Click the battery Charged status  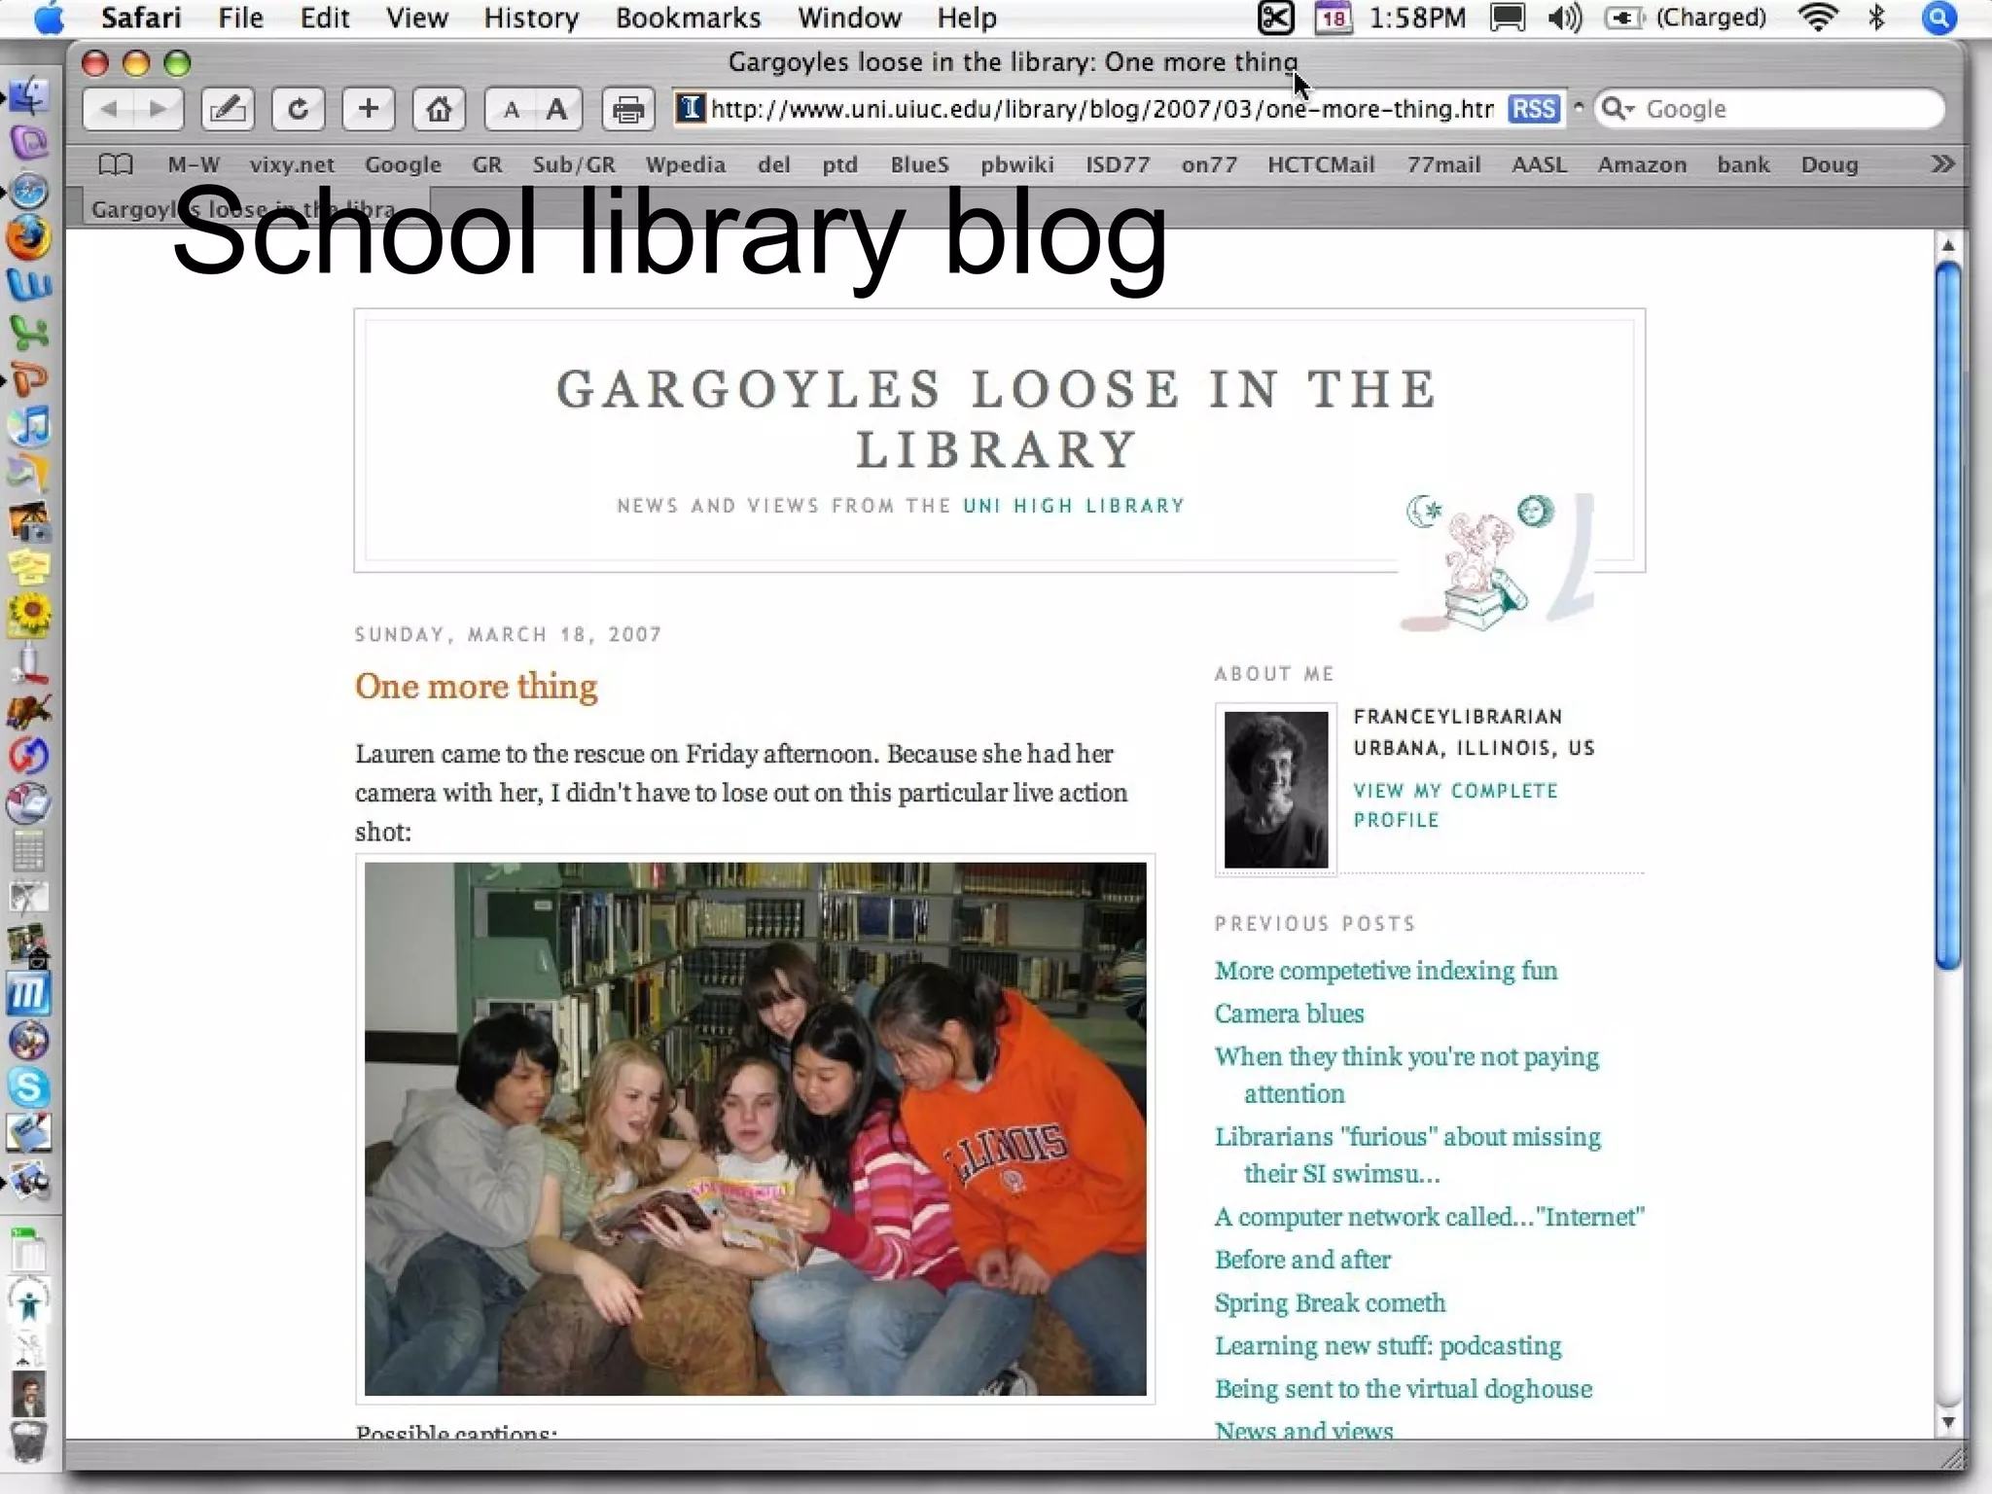1685,18
